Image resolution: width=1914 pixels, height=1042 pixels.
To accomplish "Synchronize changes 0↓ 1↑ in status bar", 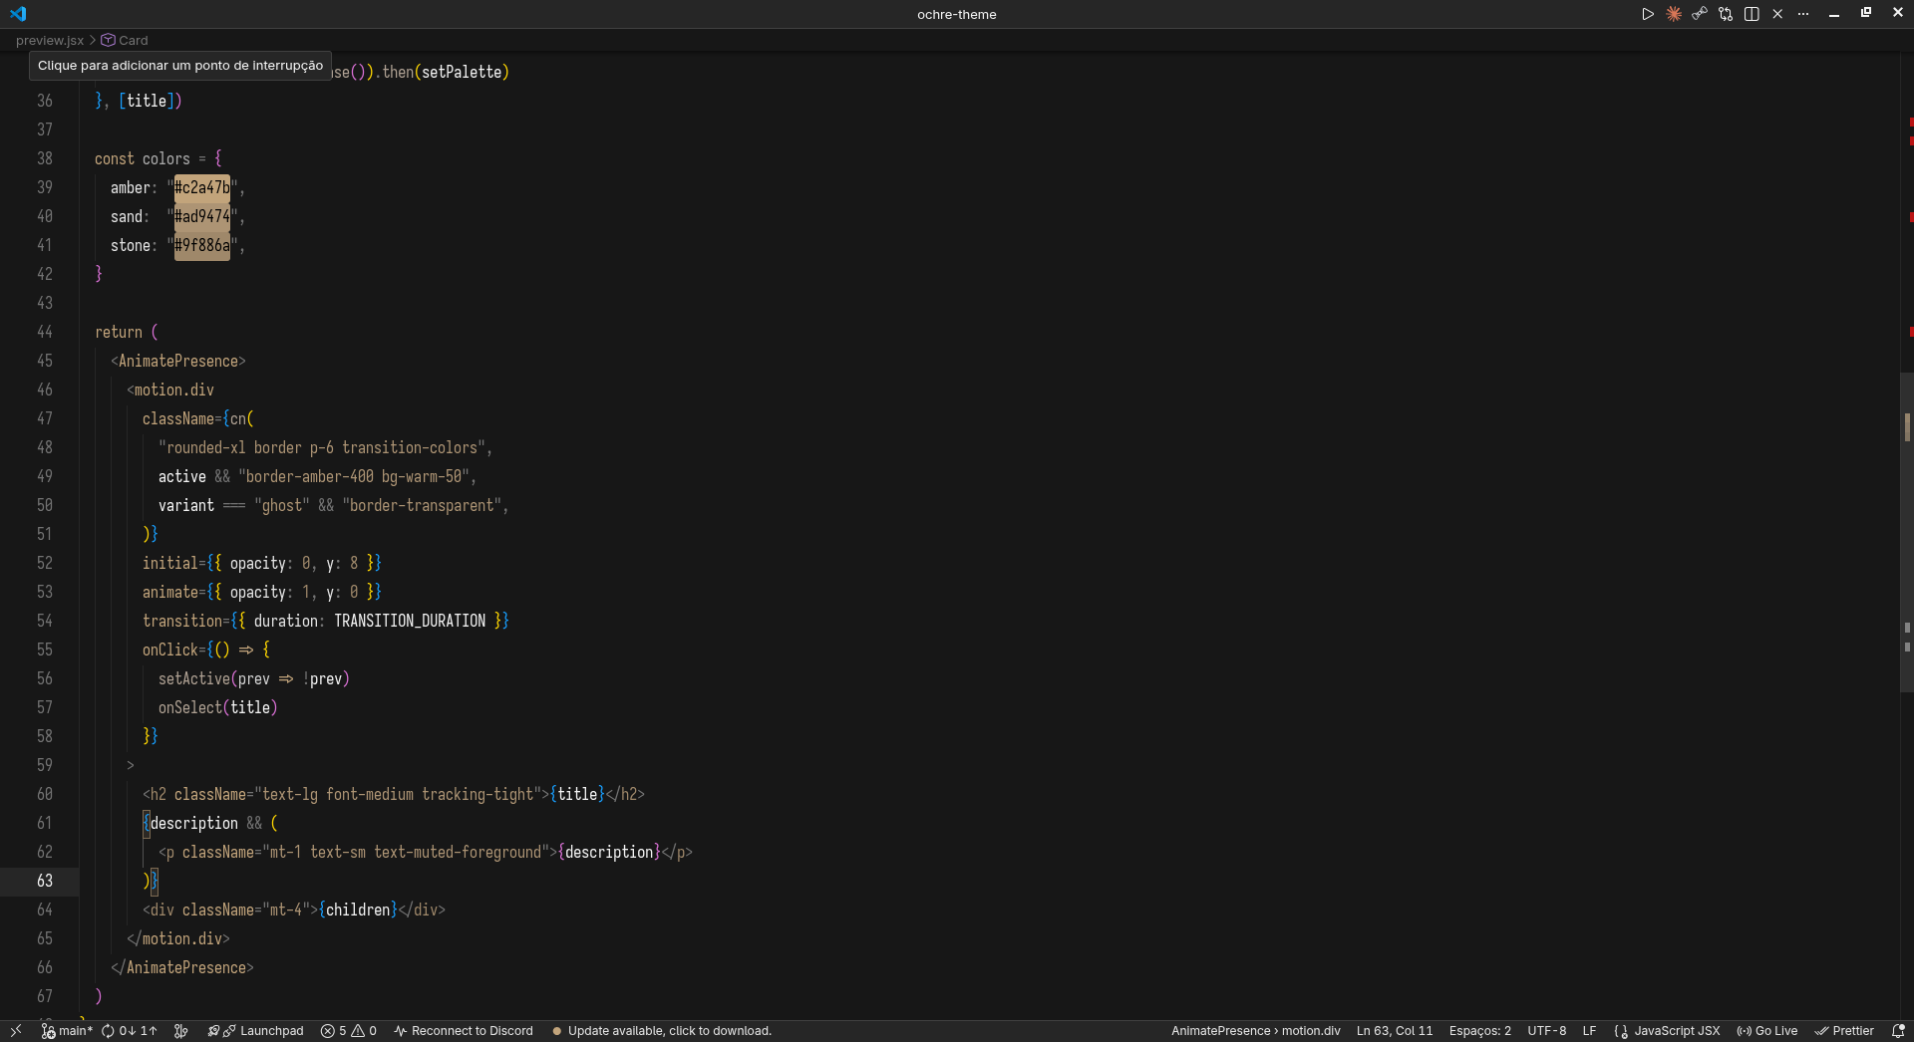I will (130, 1031).
